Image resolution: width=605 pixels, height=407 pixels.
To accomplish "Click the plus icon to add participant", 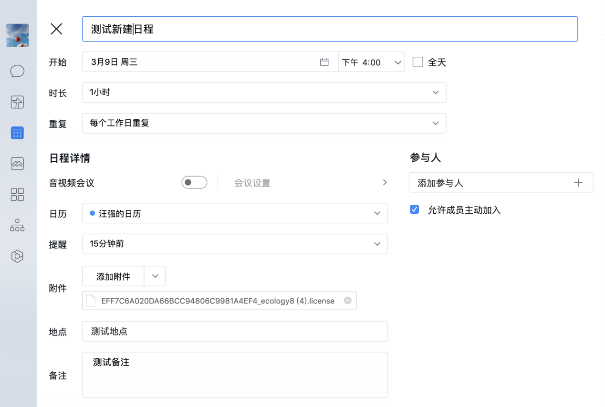I will click(578, 183).
